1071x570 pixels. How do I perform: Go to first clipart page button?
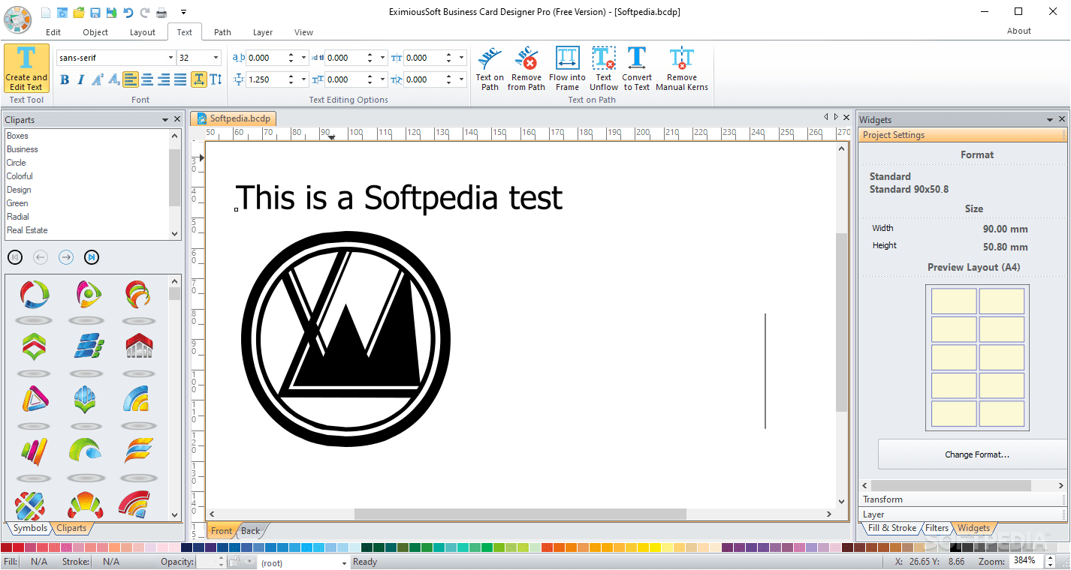15,257
